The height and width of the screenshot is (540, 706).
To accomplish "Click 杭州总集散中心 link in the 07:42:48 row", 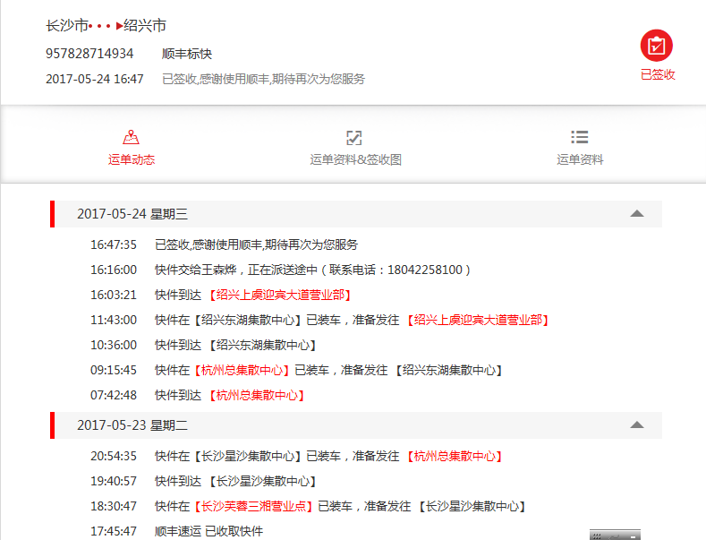I will (257, 395).
